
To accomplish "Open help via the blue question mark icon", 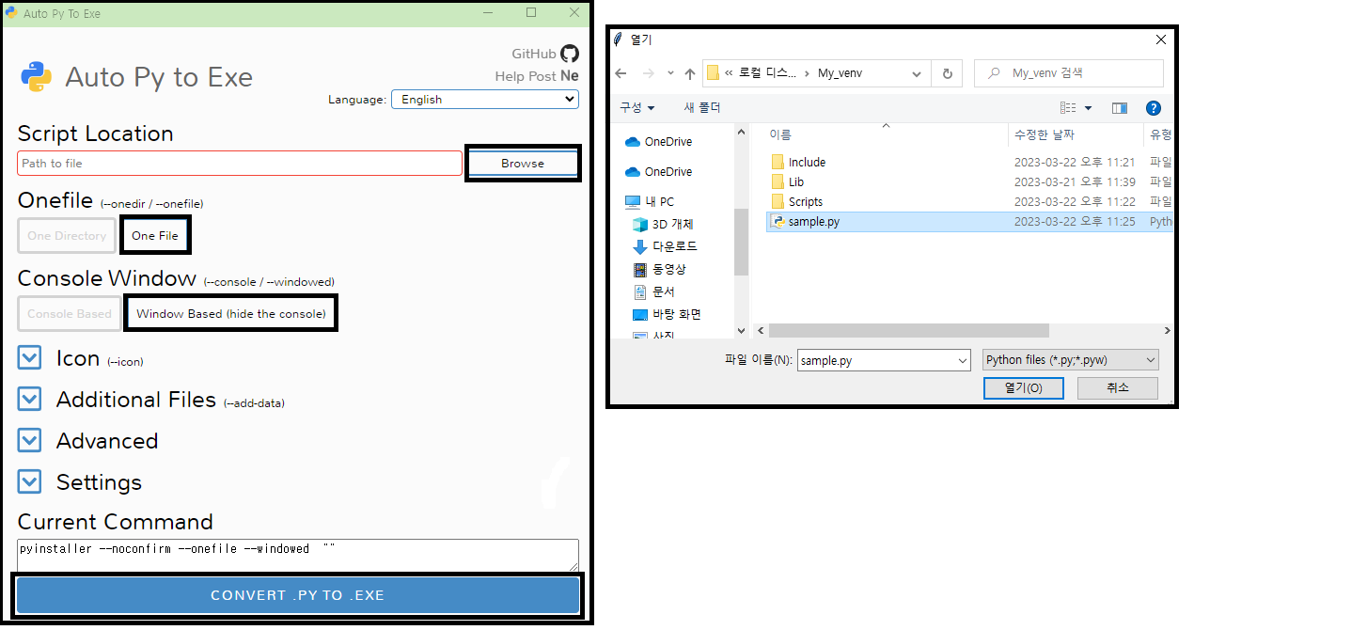I will click(1154, 107).
